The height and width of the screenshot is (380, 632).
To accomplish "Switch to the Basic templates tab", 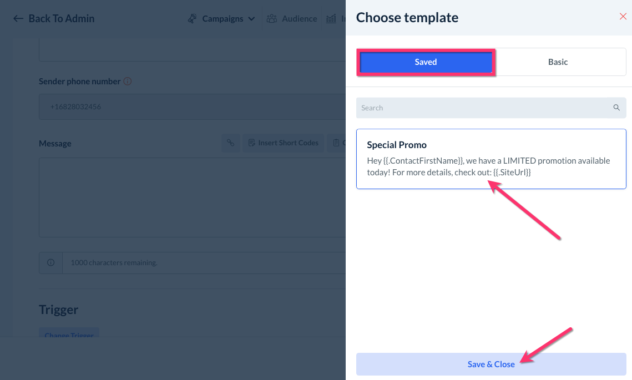I will click(558, 62).
